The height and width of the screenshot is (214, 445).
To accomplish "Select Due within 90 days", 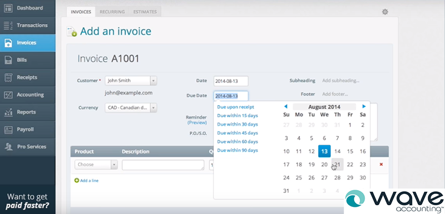I will tap(238, 150).
